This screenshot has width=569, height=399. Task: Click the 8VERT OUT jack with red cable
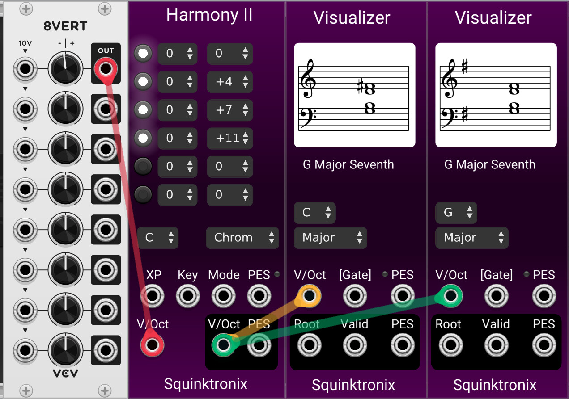[x=106, y=69]
